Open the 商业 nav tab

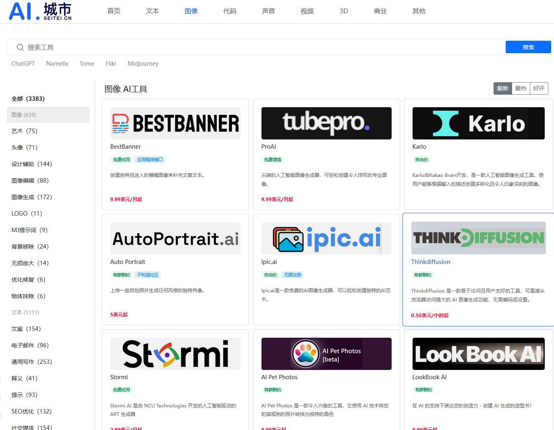pyautogui.click(x=380, y=11)
